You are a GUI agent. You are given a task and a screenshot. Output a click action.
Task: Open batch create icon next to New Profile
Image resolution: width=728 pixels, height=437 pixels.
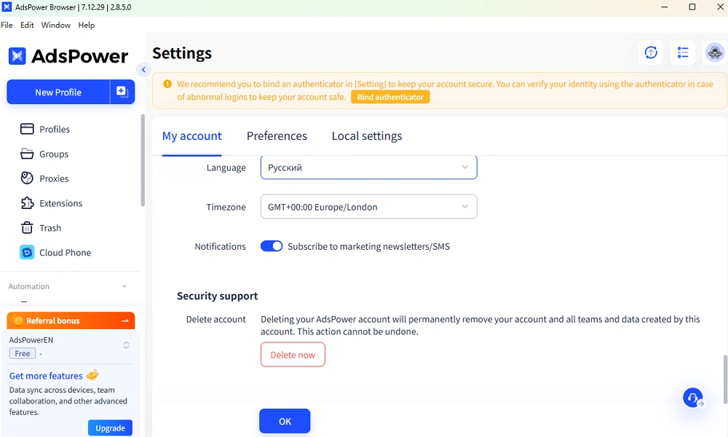tap(122, 92)
